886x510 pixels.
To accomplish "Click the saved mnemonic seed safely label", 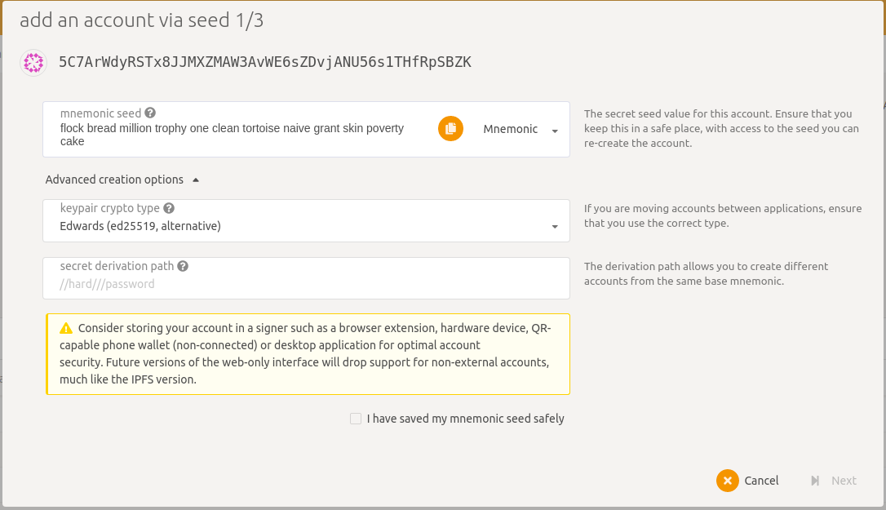I will point(466,419).
